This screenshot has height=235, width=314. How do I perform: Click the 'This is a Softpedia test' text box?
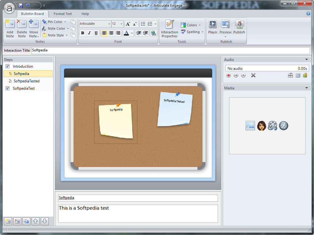[138, 214]
